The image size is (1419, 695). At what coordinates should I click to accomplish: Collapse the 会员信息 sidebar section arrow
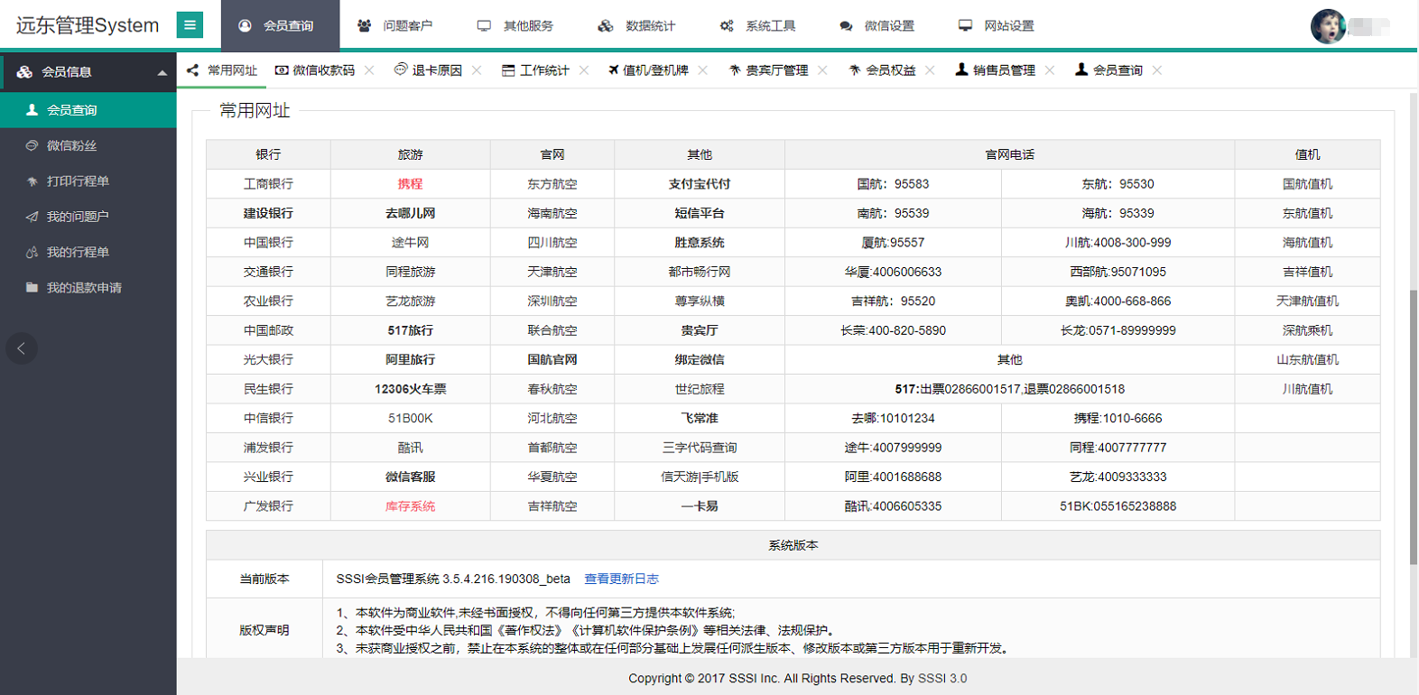point(162,72)
